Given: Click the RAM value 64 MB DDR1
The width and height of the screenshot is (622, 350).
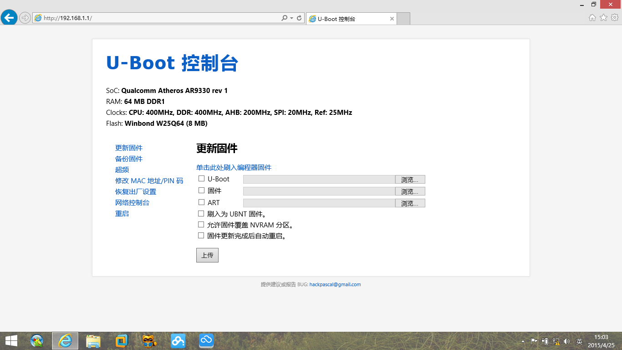Looking at the screenshot, I should pos(144,102).
